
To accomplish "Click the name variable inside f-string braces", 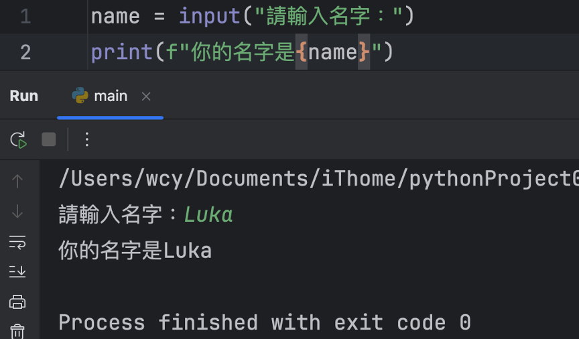I will [x=332, y=52].
